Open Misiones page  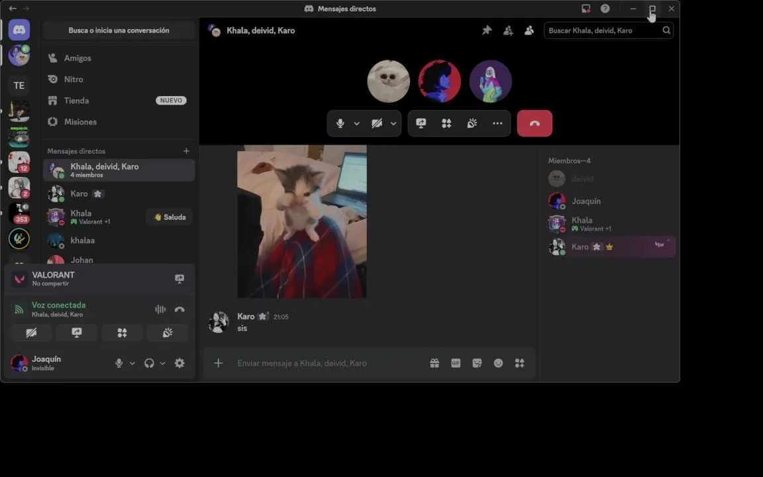pyautogui.click(x=119, y=122)
